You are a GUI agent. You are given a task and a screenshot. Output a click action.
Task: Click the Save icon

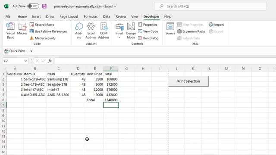44,6
